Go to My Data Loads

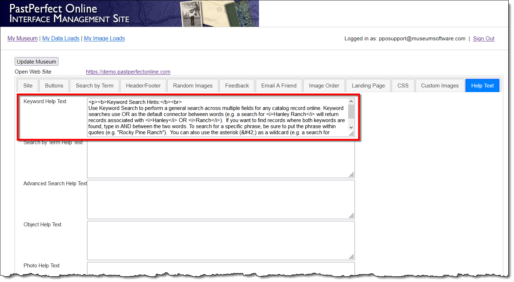click(61, 39)
